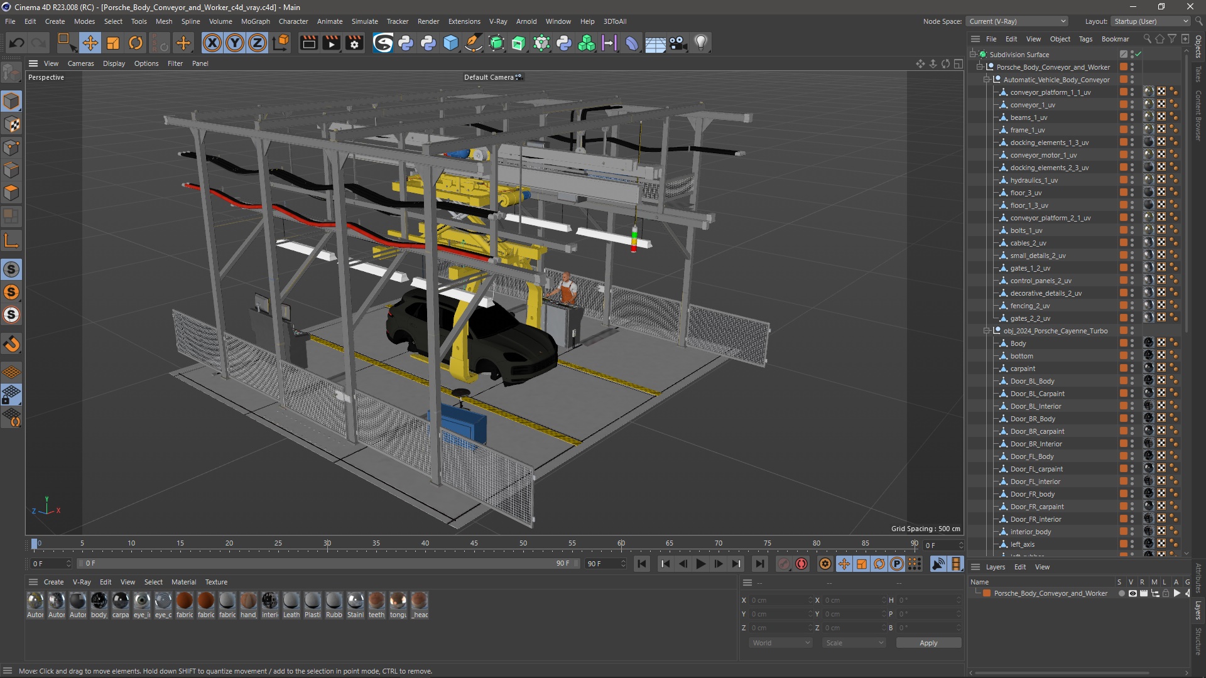Viewport: 1206px width, 678px height.
Task: Collapse Subdivision Surface hierarchy
Action: 973,55
